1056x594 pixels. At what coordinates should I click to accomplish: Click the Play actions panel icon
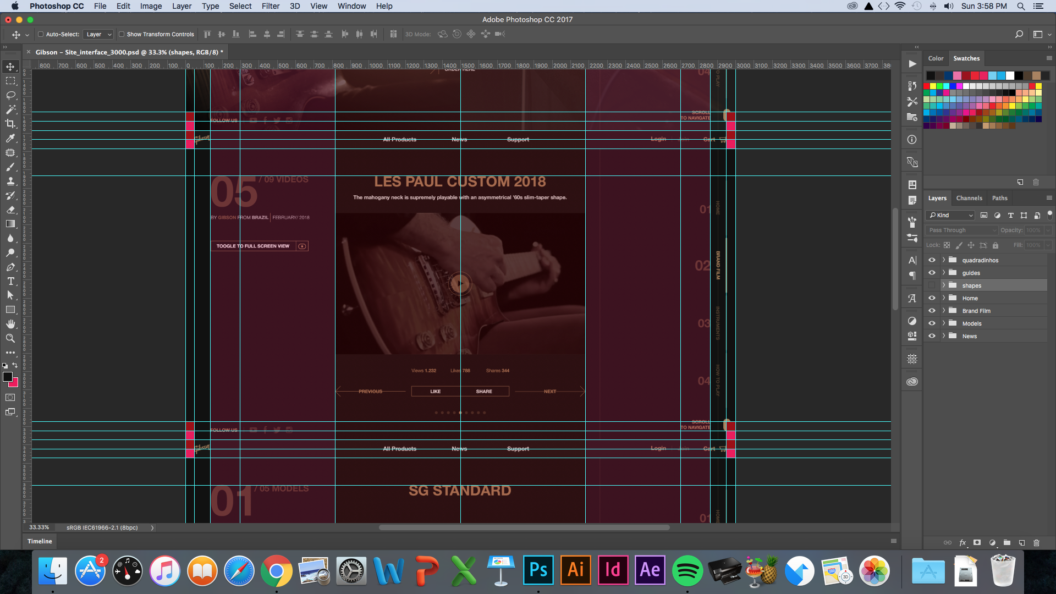click(912, 64)
